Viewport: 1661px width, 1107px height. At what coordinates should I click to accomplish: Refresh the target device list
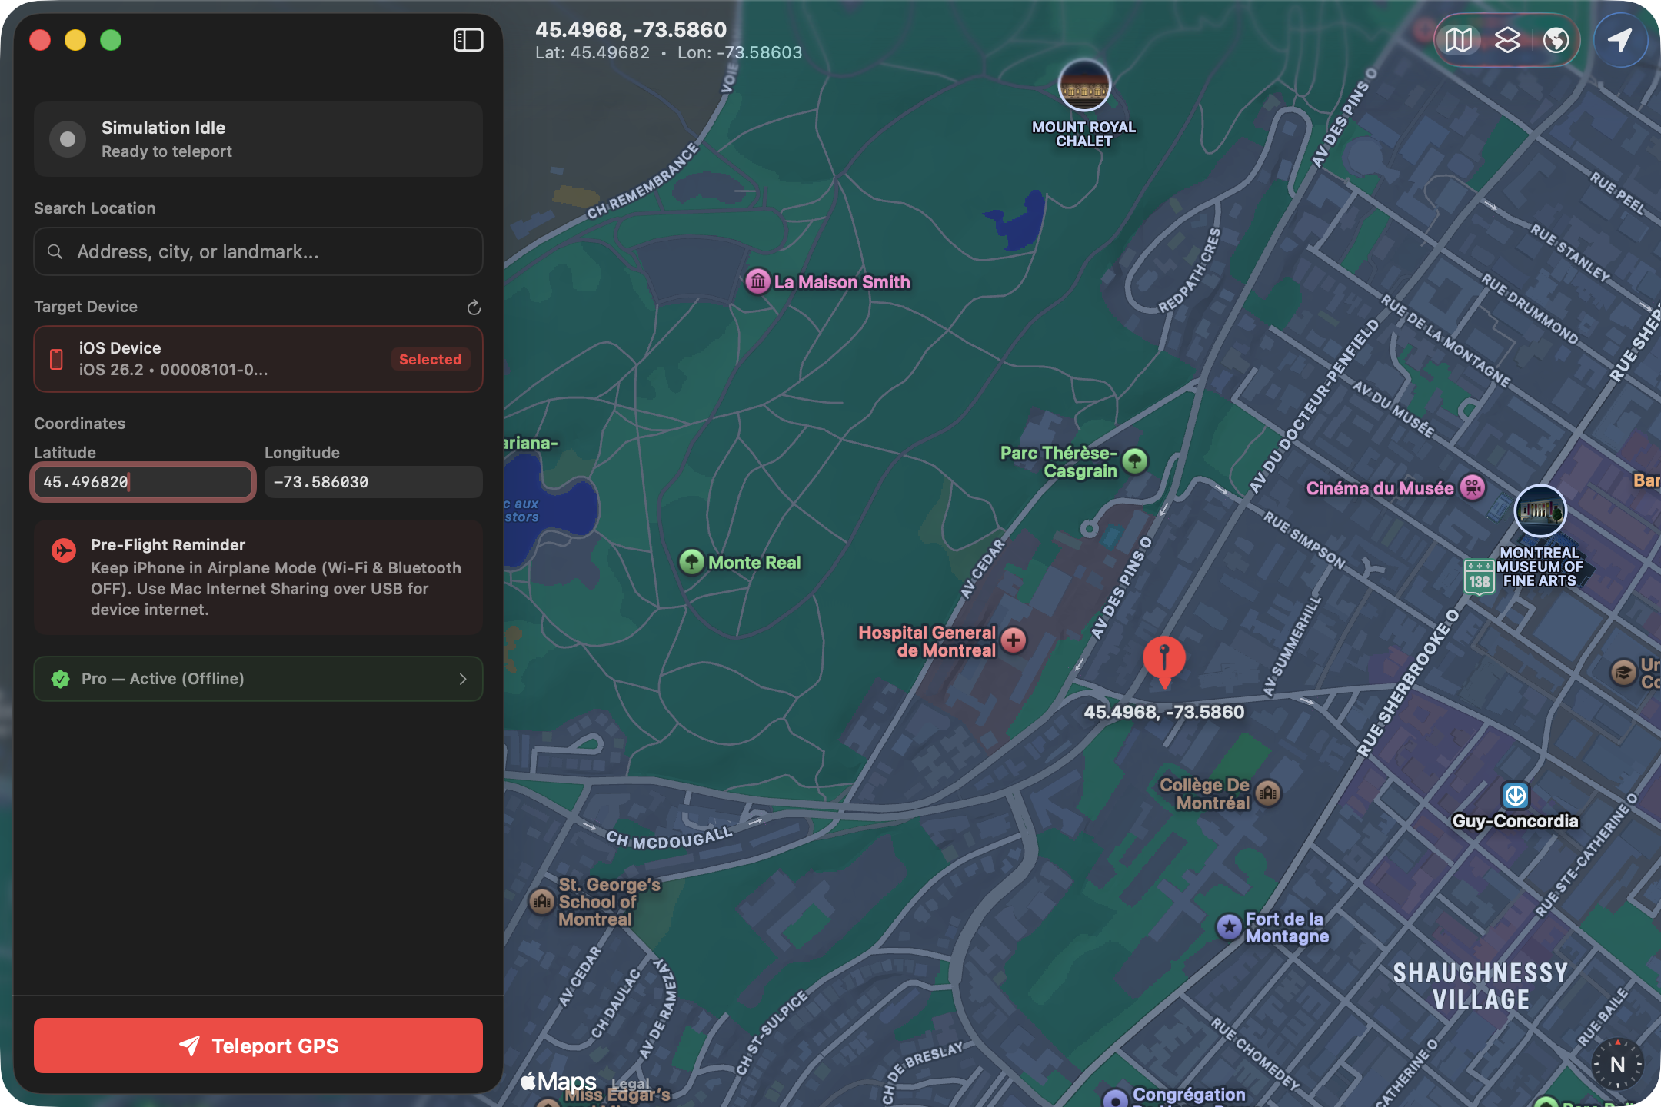[x=474, y=307]
